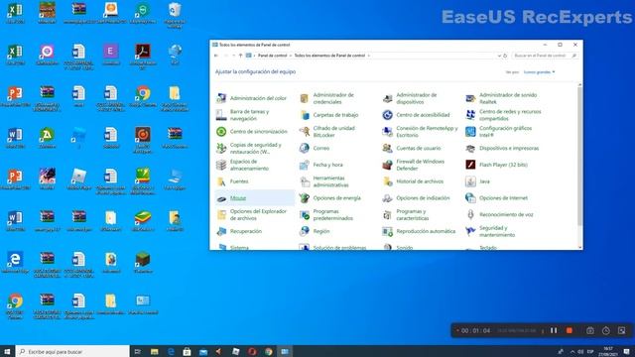Click Administrador de sonido Realtek link
This screenshot has height=357, width=635.
click(508, 98)
